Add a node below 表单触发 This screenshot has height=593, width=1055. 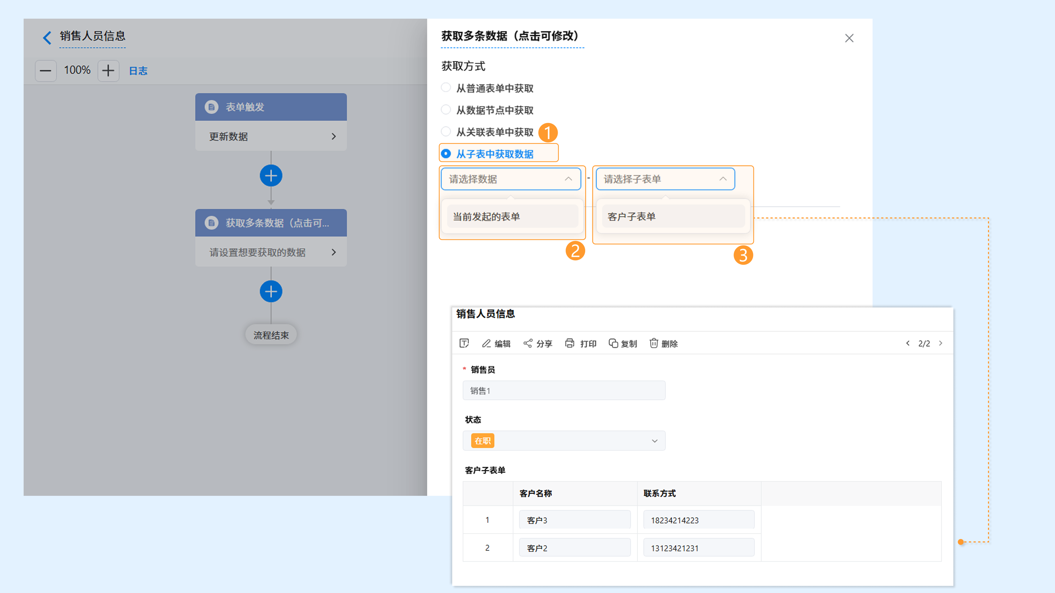(x=271, y=176)
